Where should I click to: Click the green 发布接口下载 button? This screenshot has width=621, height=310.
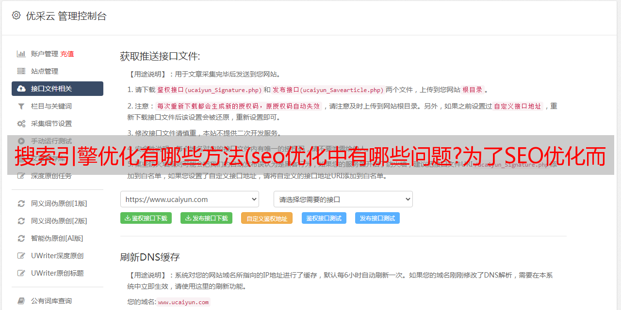(206, 218)
